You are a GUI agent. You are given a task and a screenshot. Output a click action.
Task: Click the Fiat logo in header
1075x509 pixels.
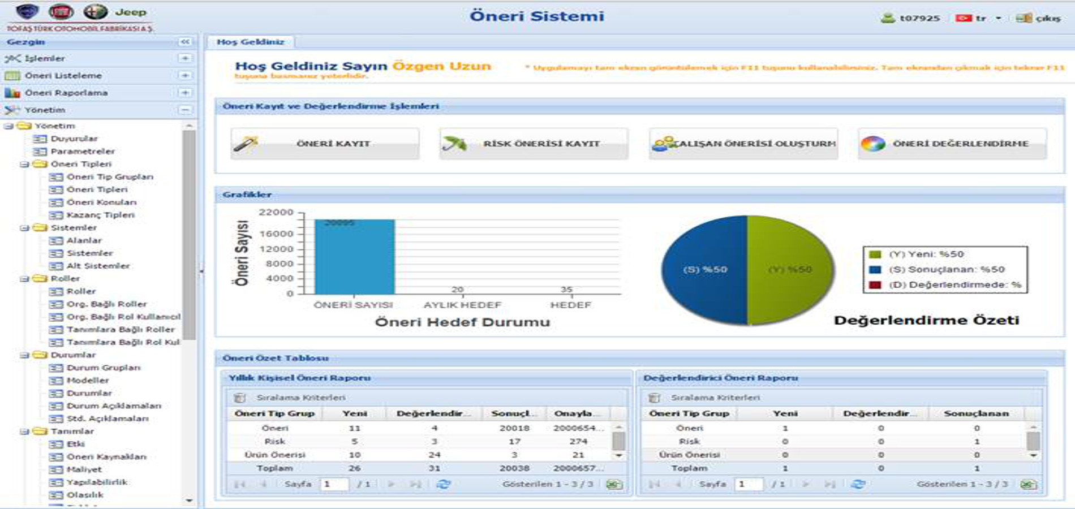point(61,11)
